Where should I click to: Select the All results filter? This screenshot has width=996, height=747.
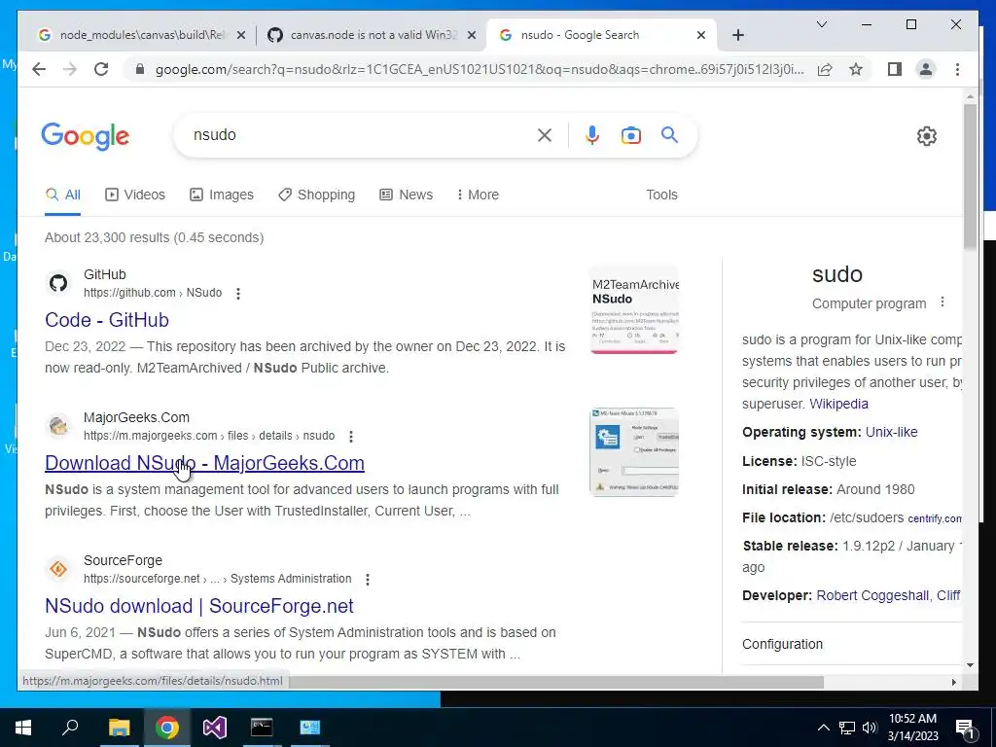[x=62, y=195]
